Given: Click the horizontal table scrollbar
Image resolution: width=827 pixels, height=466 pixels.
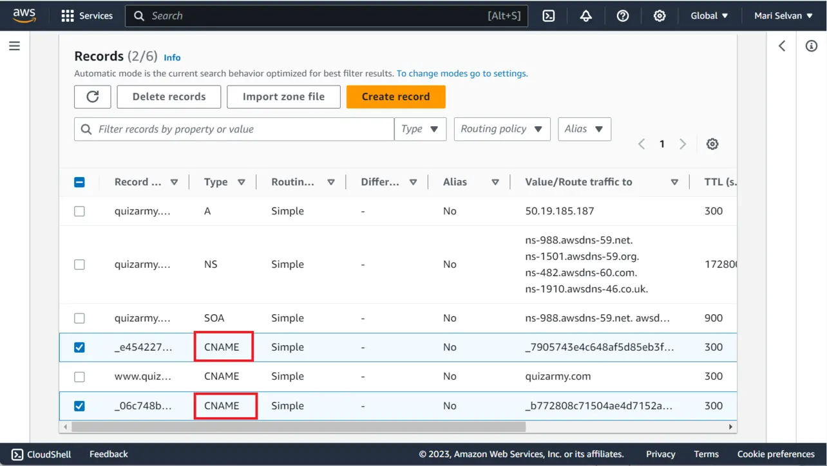Looking at the screenshot, I should 298,427.
